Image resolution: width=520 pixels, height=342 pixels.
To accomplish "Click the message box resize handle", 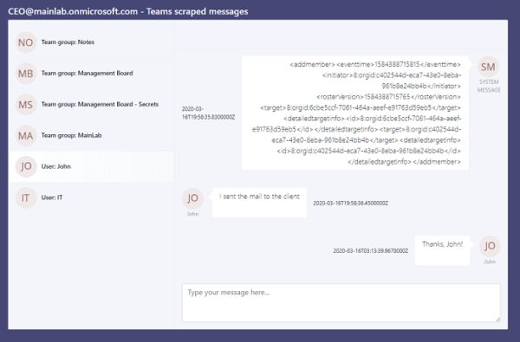I will click(497, 319).
